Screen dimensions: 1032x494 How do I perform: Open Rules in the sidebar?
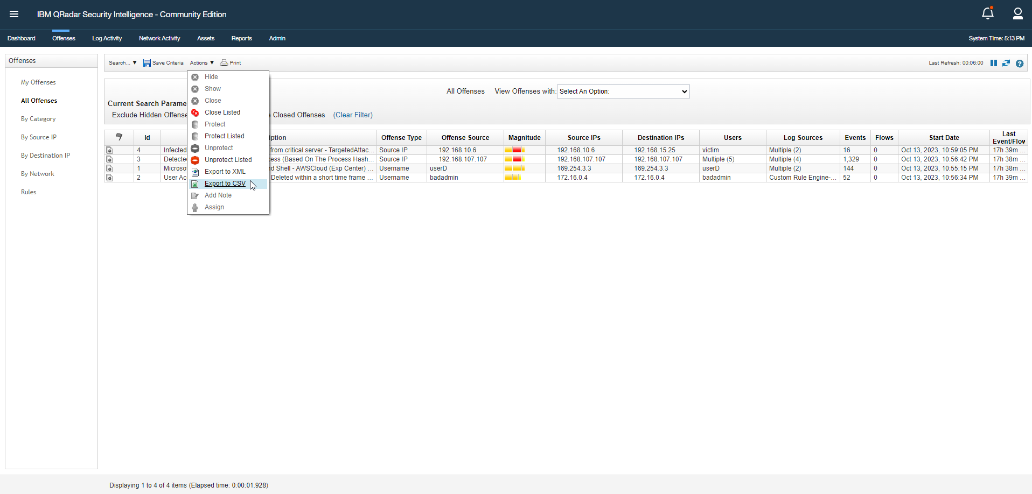coord(29,192)
